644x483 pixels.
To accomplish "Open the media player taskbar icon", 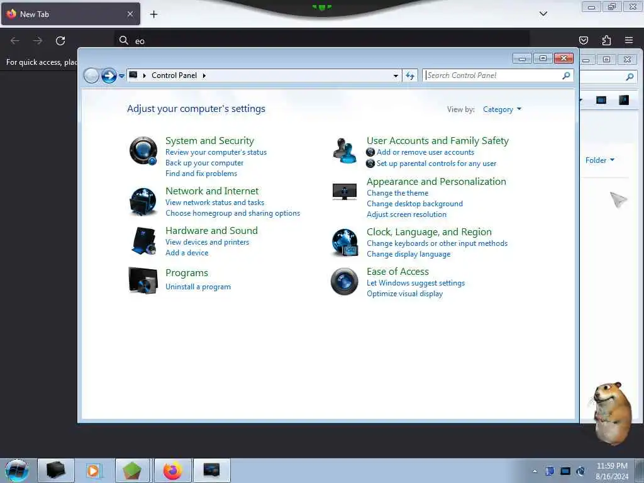I will [x=94, y=470].
